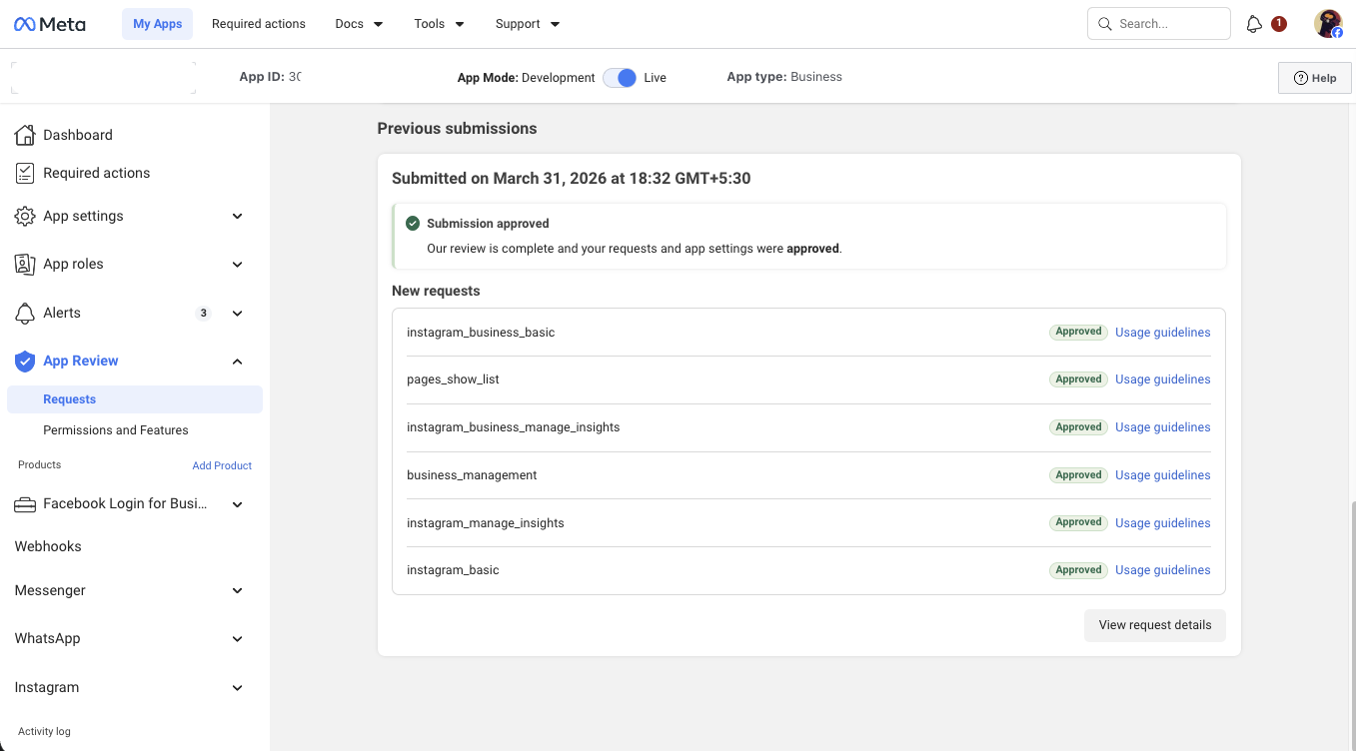Open Usage guidelines for instagram_manage_insights
This screenshot has width=1356, height=751.
point(1163,522)
